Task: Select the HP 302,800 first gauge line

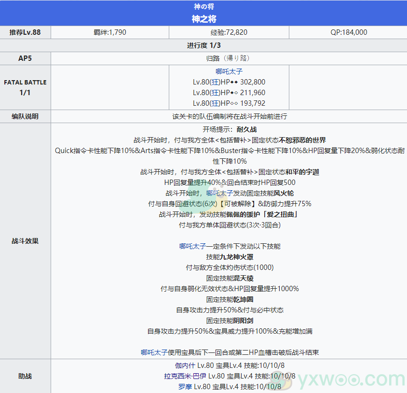Action: pyautogui.click(x=229, y=82)
